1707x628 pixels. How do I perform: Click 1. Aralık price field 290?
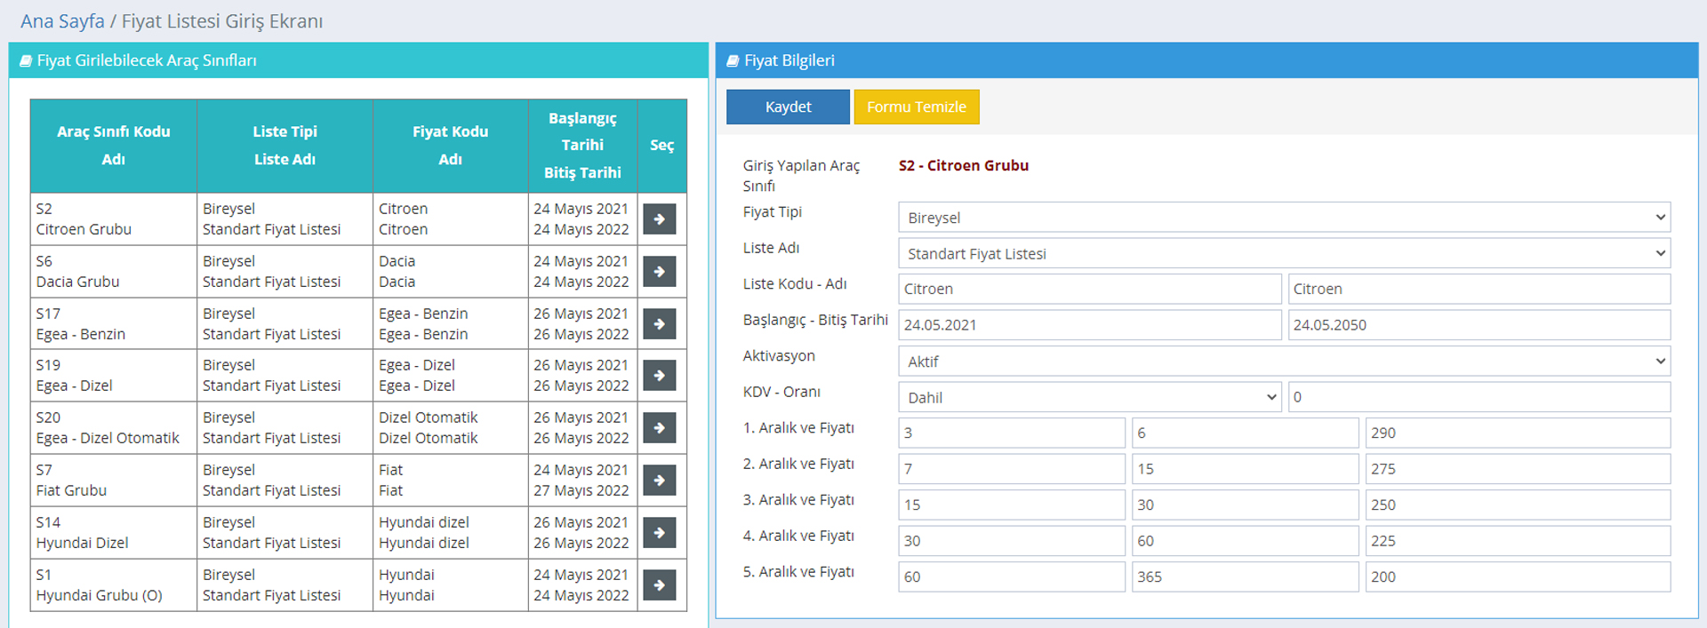(1518, 433)
